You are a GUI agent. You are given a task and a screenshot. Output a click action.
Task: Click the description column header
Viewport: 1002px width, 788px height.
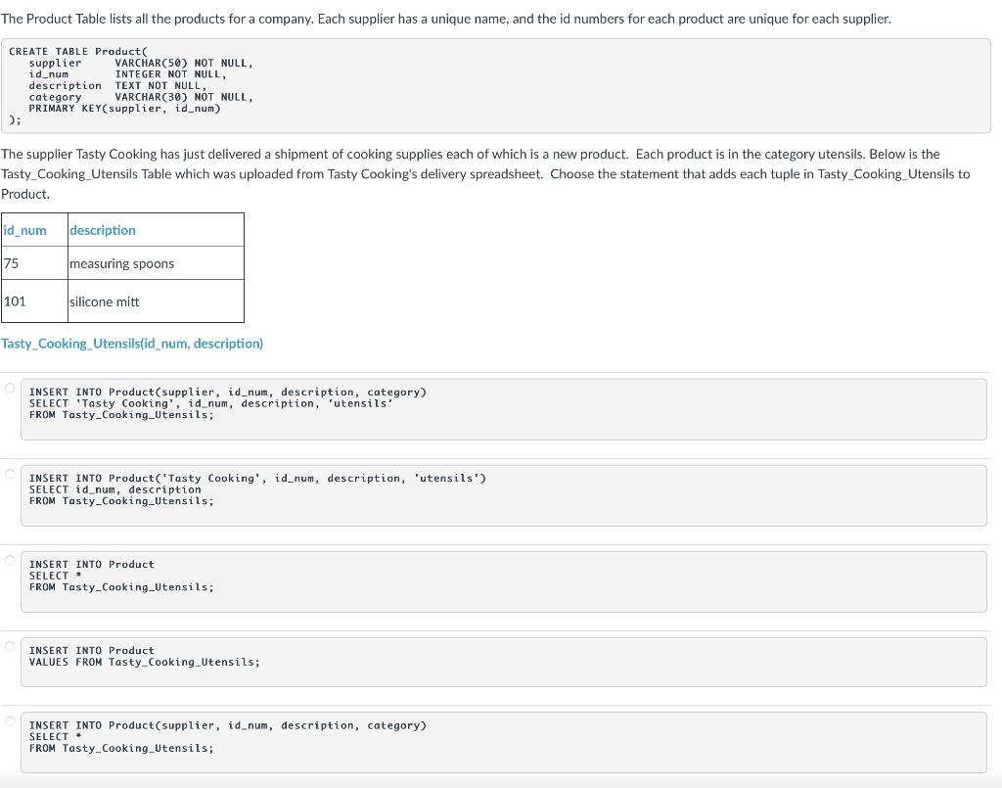(x=102, y=230)
